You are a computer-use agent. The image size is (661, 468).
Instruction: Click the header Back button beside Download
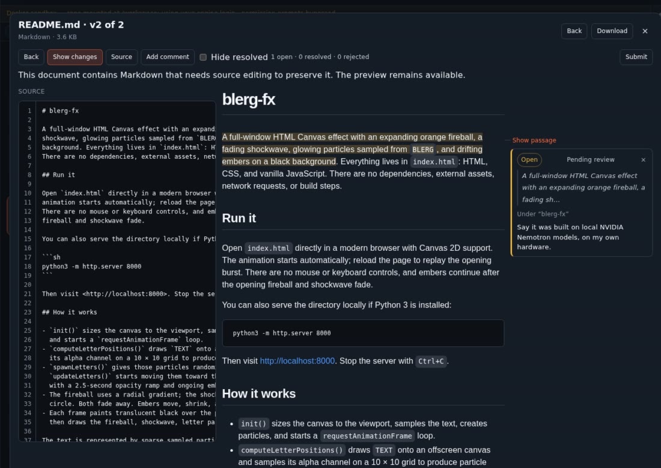click(x=574, y=31)
